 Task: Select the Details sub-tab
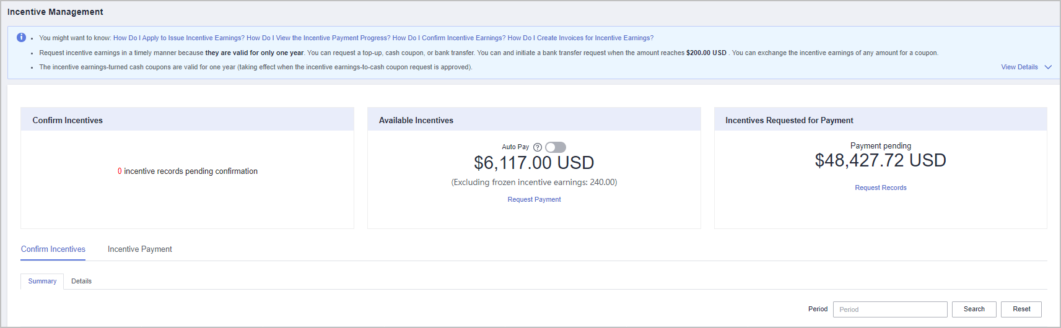(x=81, y=281)
